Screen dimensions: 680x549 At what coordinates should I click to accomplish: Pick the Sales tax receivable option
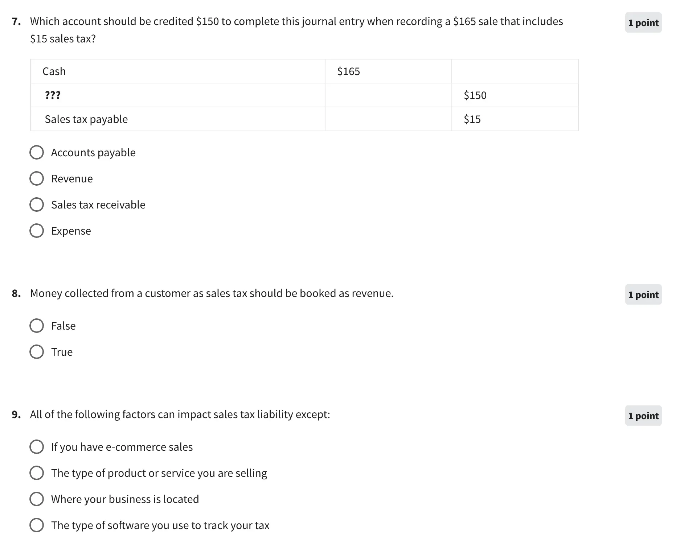[37, 205]
